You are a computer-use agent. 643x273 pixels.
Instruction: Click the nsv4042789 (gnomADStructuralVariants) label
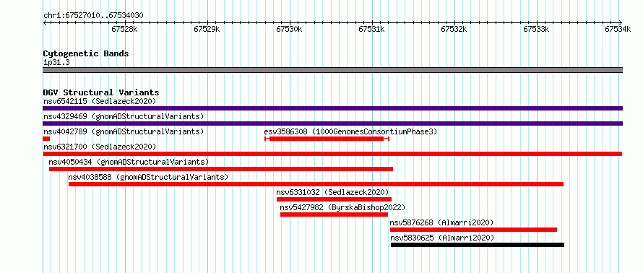pos(124,131)
